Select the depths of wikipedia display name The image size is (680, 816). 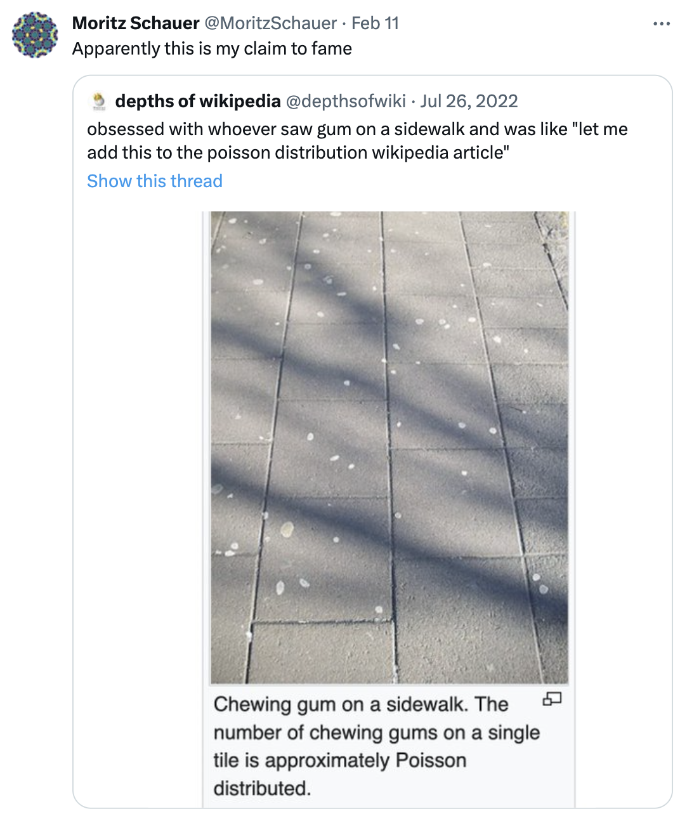tap(198, 102)
